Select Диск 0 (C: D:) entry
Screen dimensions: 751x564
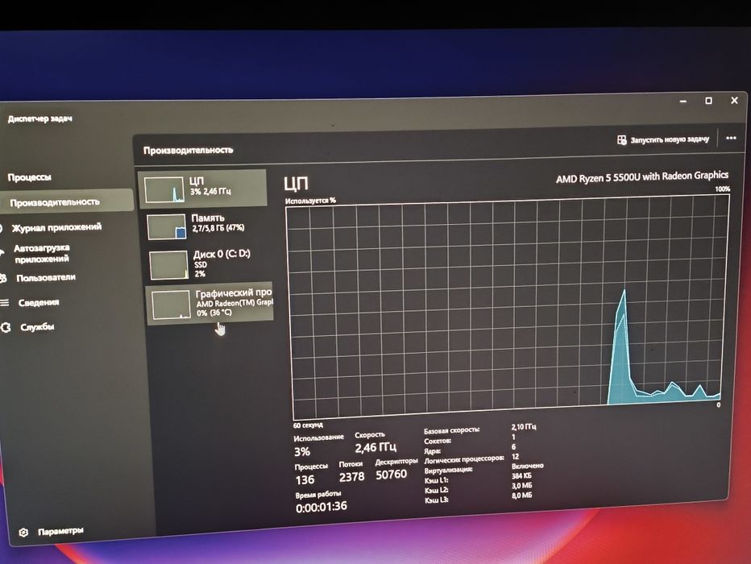click(x=207, y=263)
